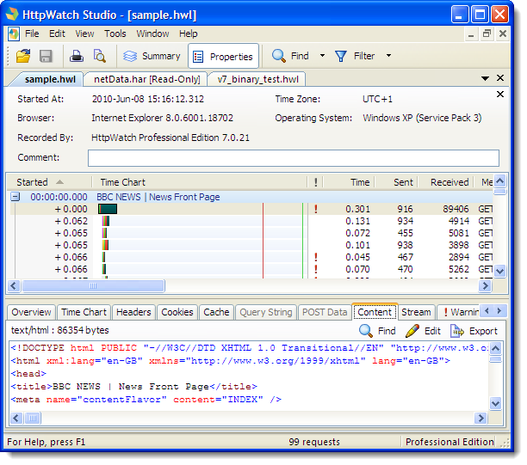Open the Overview tab
The image size is (527, 465).
pyautogui.click(x=31, y=312)
